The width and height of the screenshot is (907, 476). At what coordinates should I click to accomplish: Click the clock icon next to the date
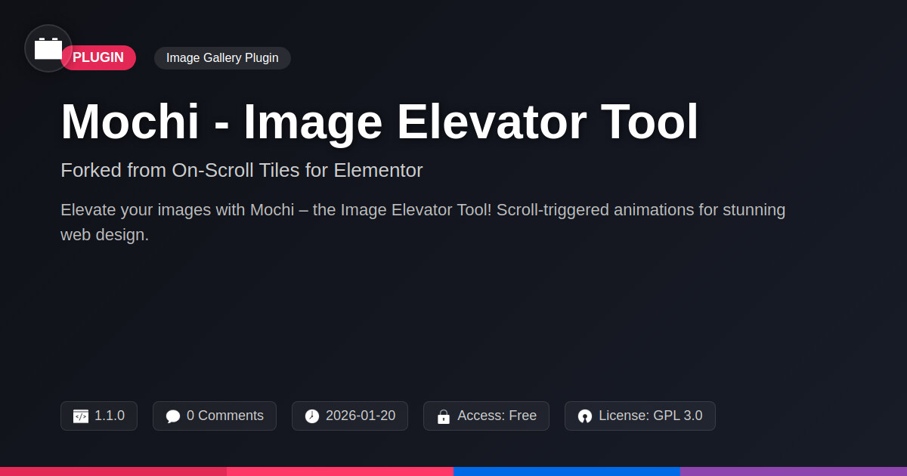pos(312,416)
